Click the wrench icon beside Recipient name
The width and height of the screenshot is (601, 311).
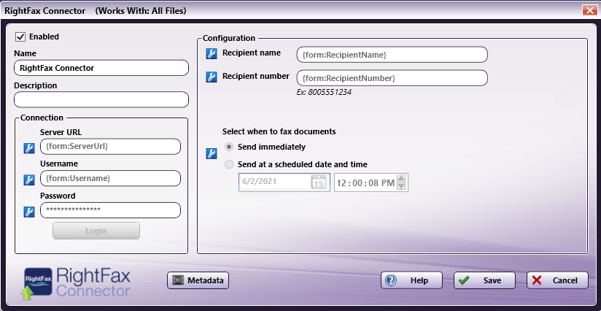(212, 54)
